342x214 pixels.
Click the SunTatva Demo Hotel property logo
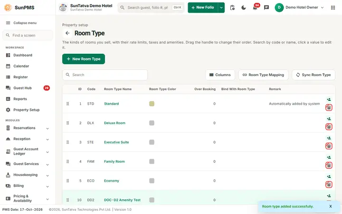63,8
